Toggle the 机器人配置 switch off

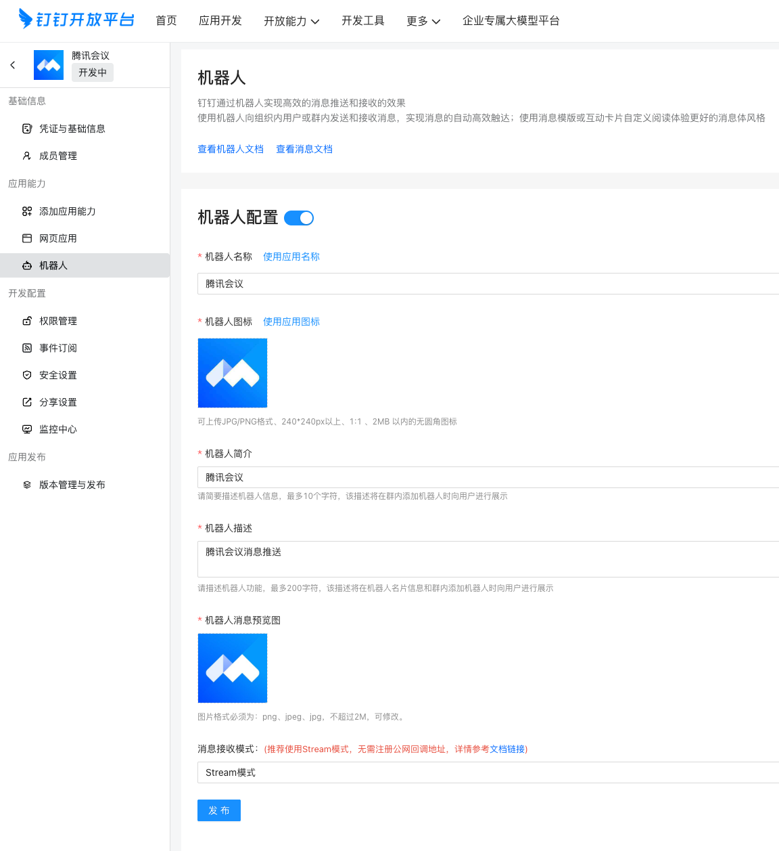click(x=299, y=218)
